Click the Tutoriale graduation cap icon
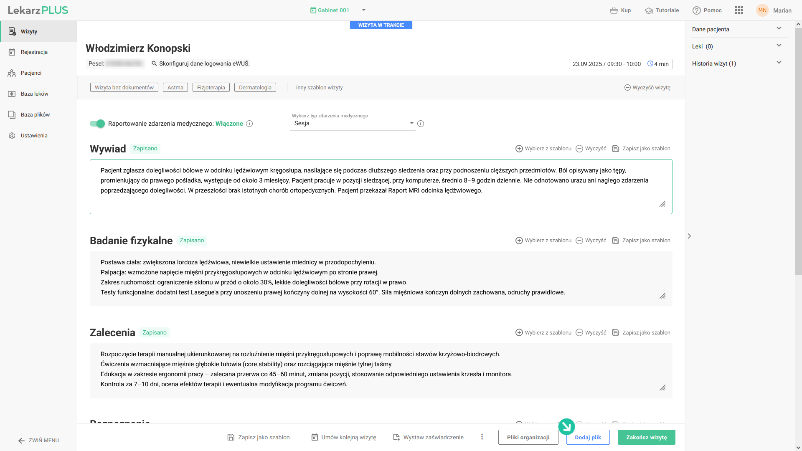 coord(648,10)
